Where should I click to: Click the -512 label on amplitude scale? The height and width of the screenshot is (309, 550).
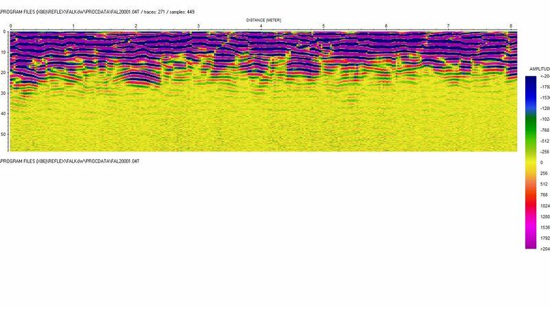point(544,141)
